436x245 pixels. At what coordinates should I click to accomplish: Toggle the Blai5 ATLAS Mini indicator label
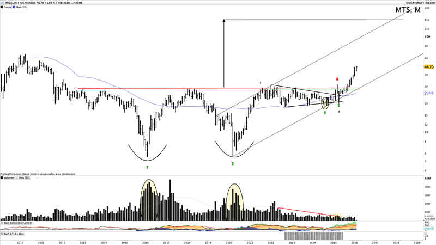coord(14,232)
